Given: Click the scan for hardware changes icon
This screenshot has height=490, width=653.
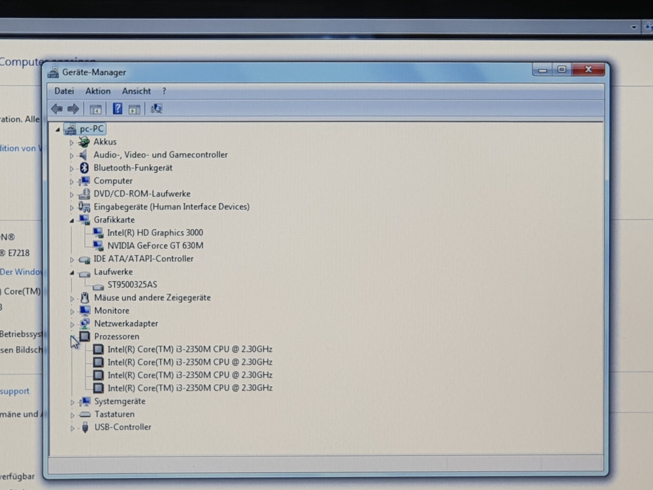Looking at the screenshot, I should tap(156, 109).
